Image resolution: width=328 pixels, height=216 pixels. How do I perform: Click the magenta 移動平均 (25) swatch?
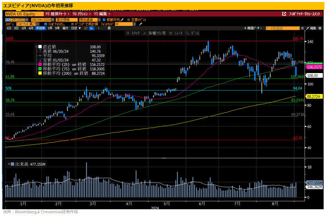(x=40, y=64)
